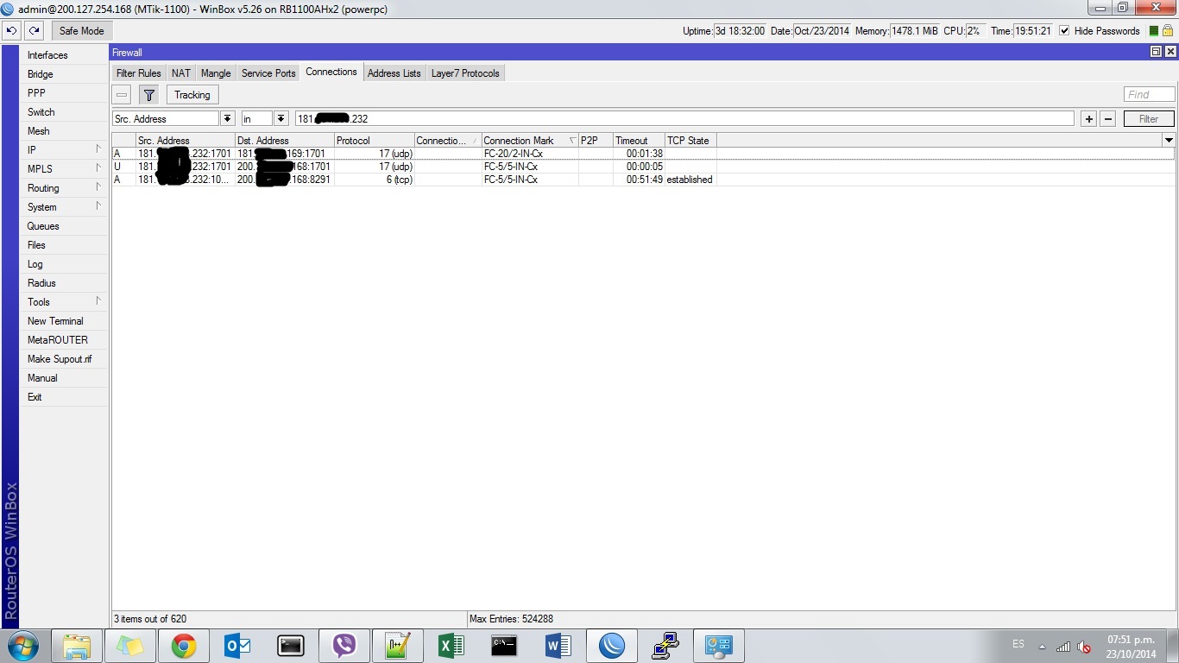The image size is (1179, 663).
Task: Show hidden system tray icons
Action: click(1042, 647)
